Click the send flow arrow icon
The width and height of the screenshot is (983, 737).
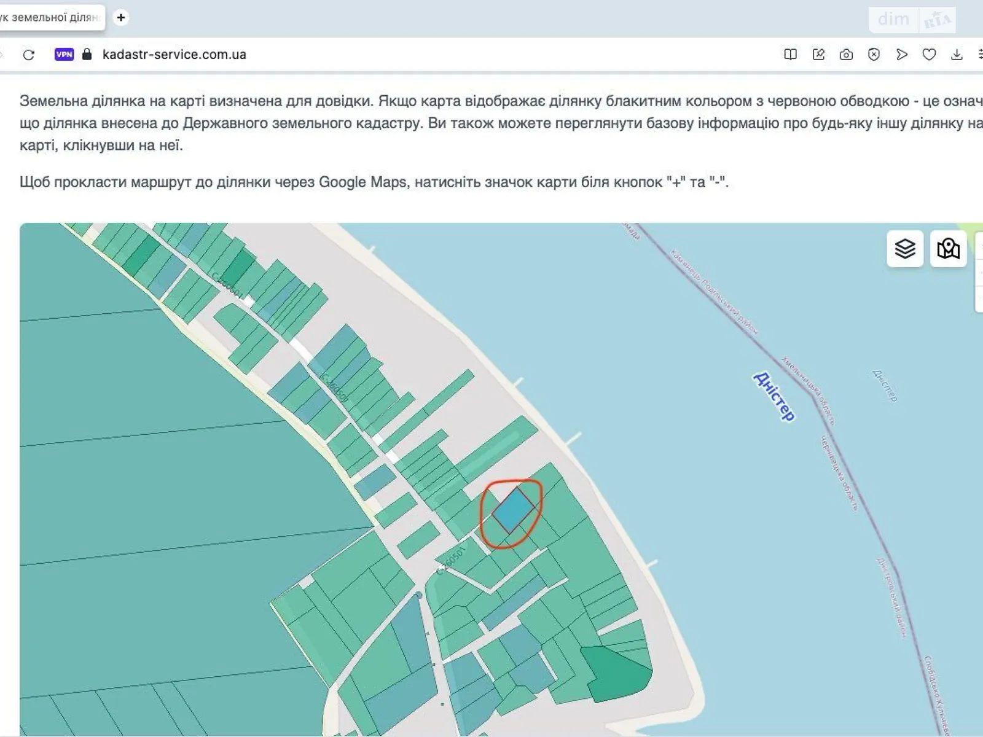coord(901,55)
